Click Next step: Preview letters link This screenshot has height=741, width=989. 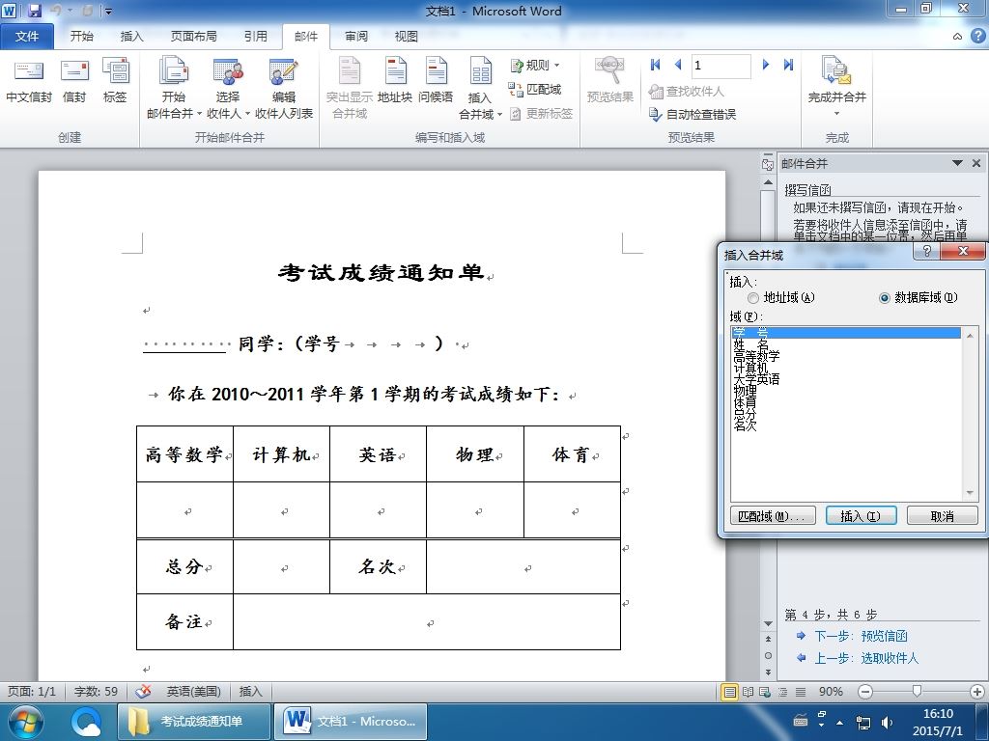coord(861,636)
